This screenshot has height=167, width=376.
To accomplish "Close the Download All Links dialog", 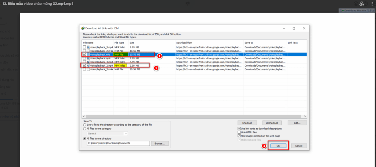I will (x=304, y=28).
